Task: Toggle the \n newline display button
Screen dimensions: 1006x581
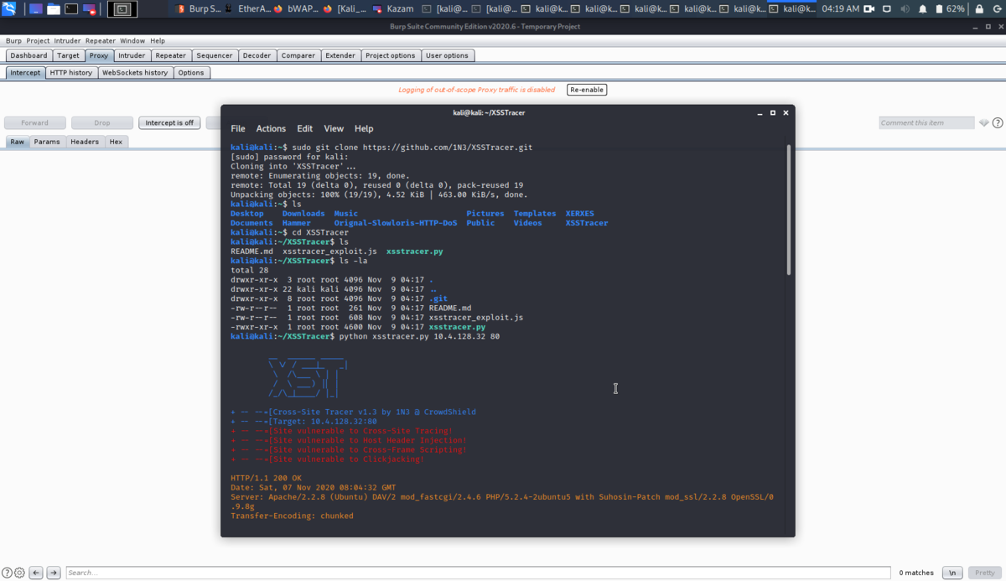Action: (952, 573)
